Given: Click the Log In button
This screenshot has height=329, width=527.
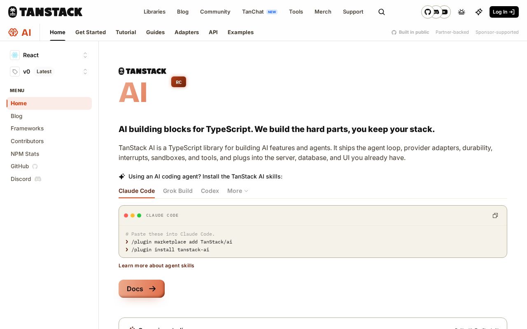Looking at the screenshot, I should coord(504,12).
